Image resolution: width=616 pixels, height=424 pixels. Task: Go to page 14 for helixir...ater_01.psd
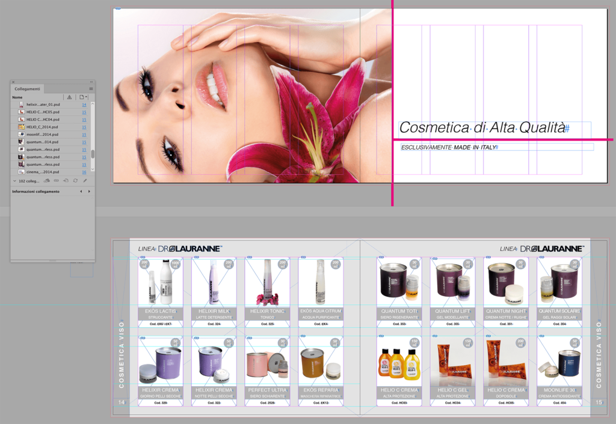tap(84, 104)
